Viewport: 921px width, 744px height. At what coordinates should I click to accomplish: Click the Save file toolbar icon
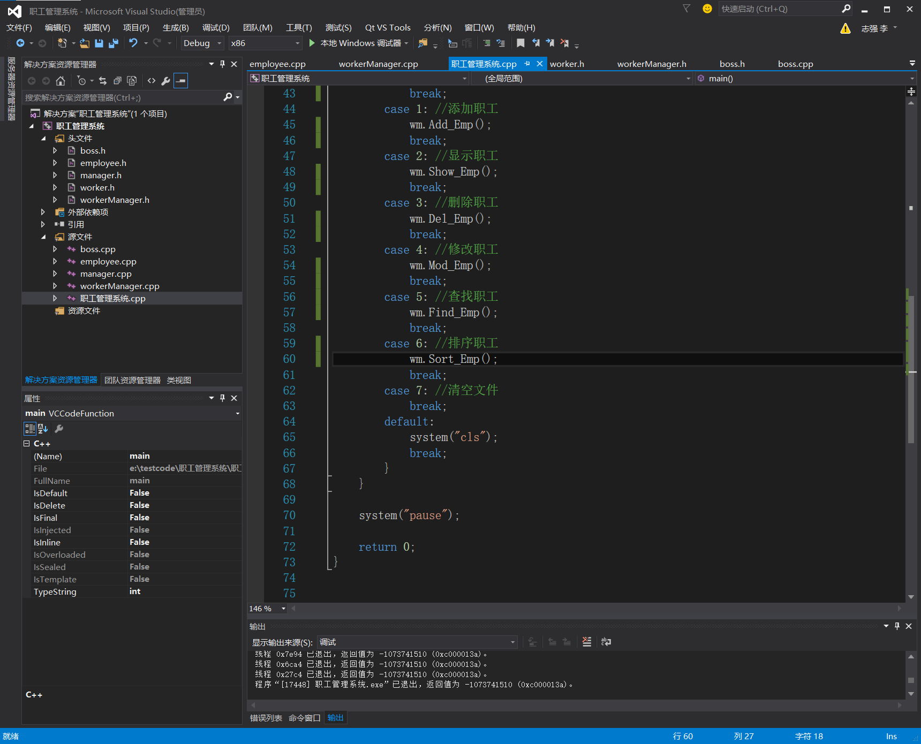coord(99,43)
